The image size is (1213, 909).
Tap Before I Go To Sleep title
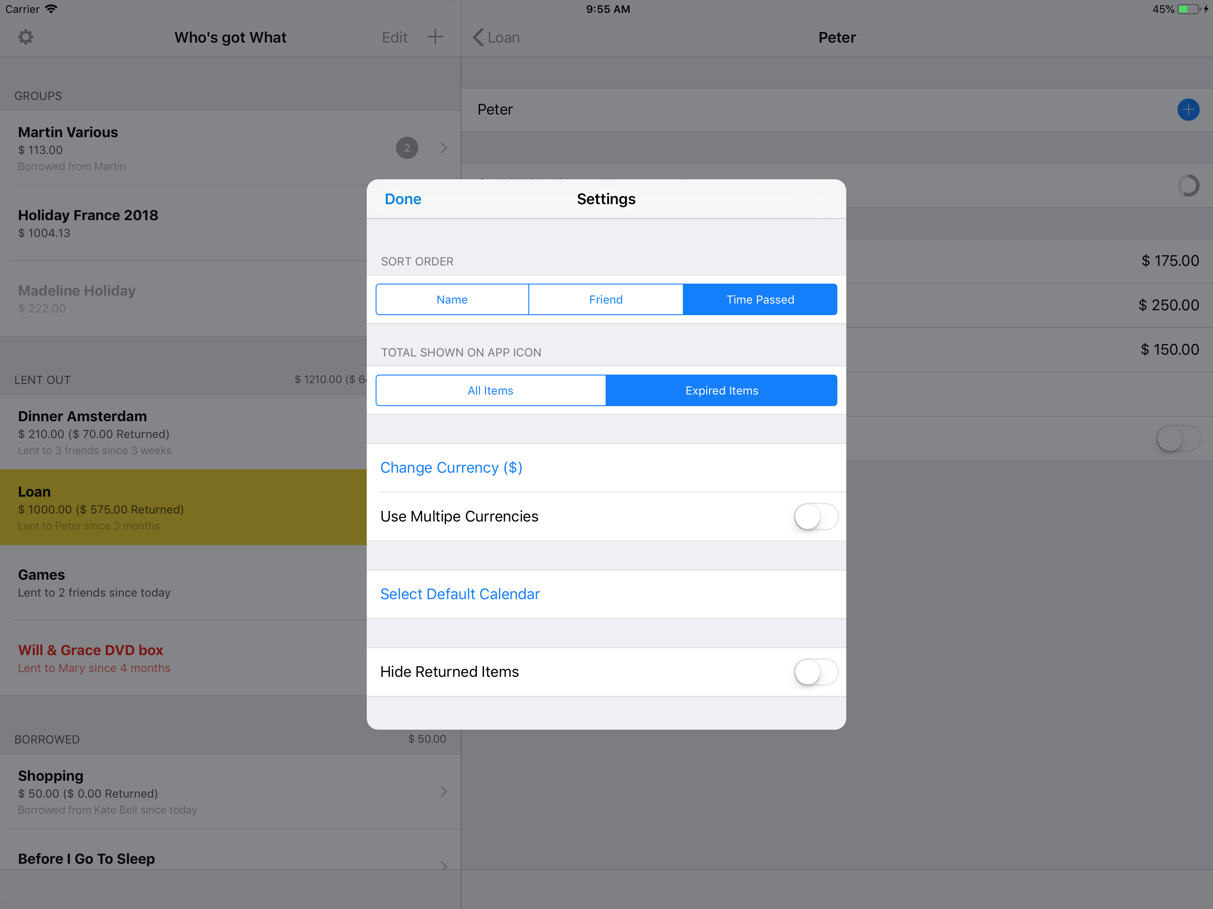[86, 858]
